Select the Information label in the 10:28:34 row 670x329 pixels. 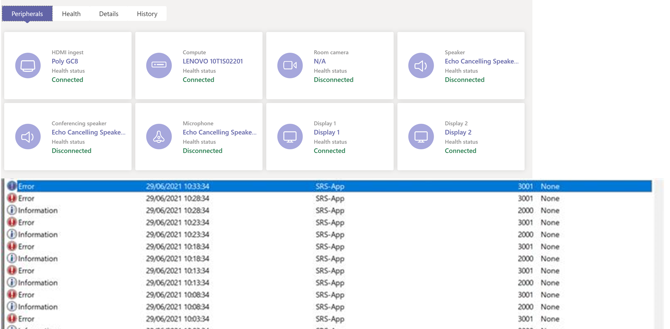click(38, 211)
